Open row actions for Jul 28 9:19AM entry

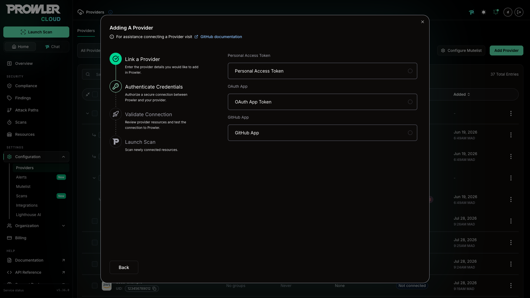tap(511, 286)
